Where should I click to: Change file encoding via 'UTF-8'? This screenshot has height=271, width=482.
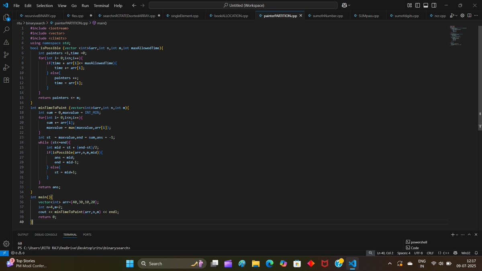[x=418, y=253]
